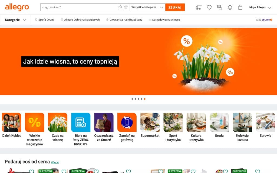Open Strefa Okazji
Image resolution: width=277 pixels, height=173 pixels.
click(44, 19)
